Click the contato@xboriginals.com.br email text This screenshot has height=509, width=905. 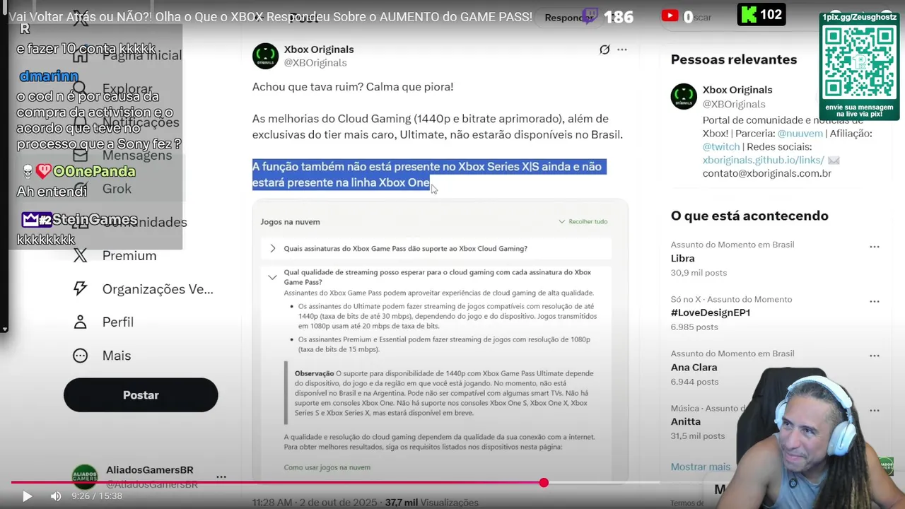pyautogui.click(x=767, y=173)
